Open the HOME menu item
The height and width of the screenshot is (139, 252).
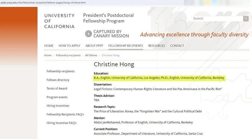click(49, 46)
